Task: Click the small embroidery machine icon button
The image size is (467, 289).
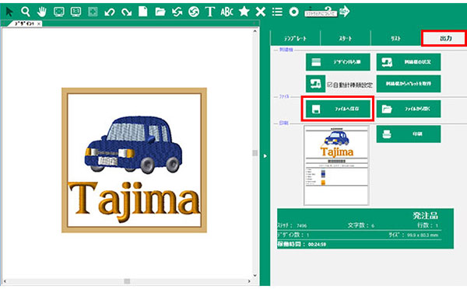Action: click(315, 84)
